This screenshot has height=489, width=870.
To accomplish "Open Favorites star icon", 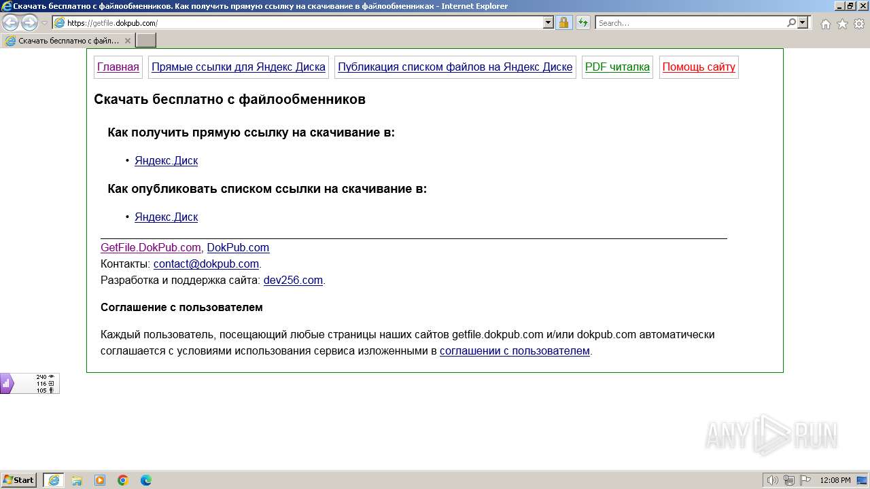I will point(842,24).
